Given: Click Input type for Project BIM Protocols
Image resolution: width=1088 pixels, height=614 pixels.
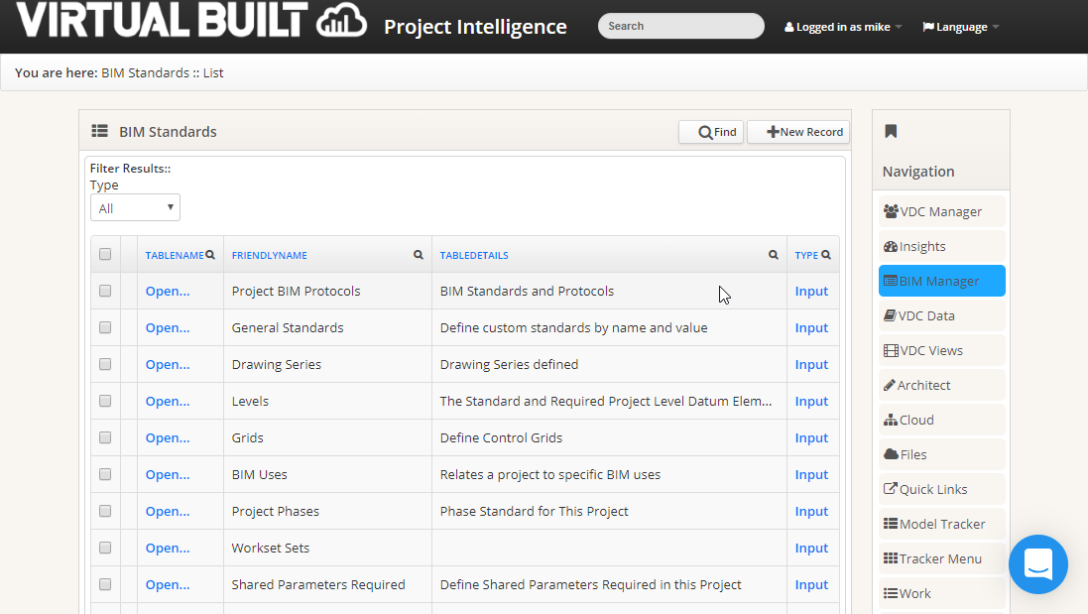Looking at the screenshot, I should [811, 292].
